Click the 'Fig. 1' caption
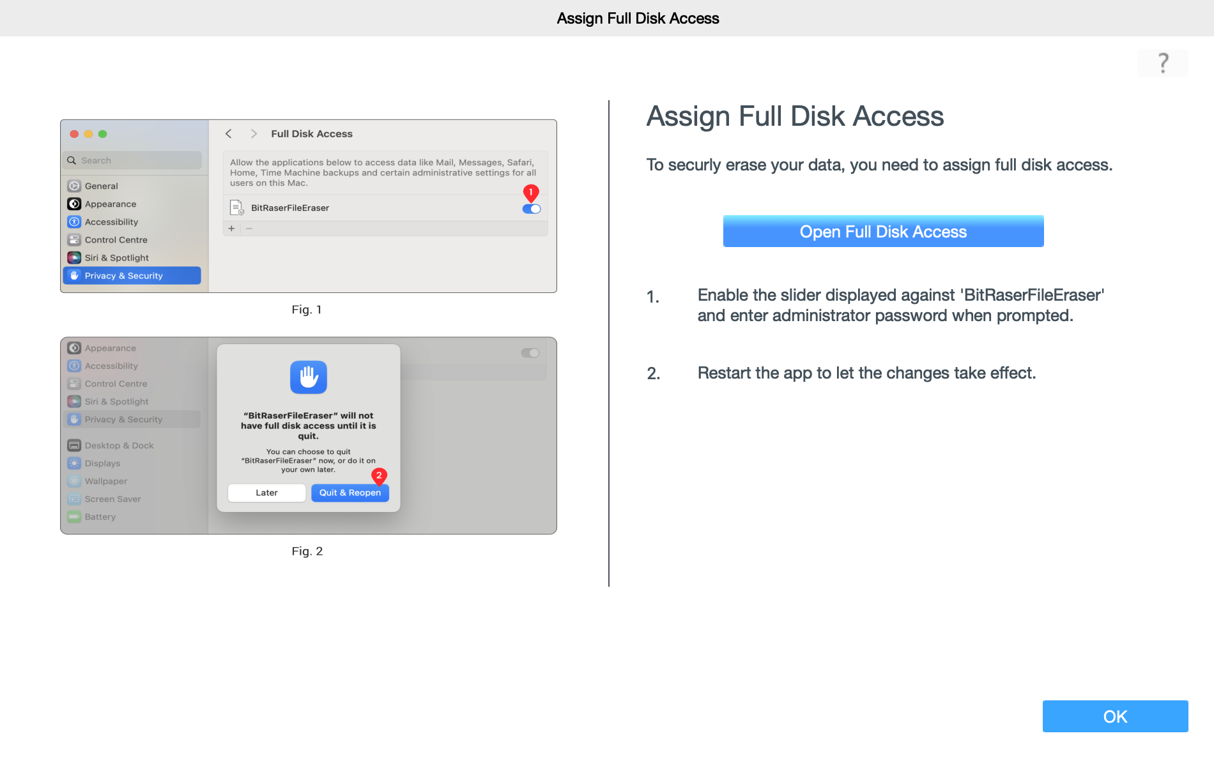Screen dimensions: 1214x761 coord(307,310)
